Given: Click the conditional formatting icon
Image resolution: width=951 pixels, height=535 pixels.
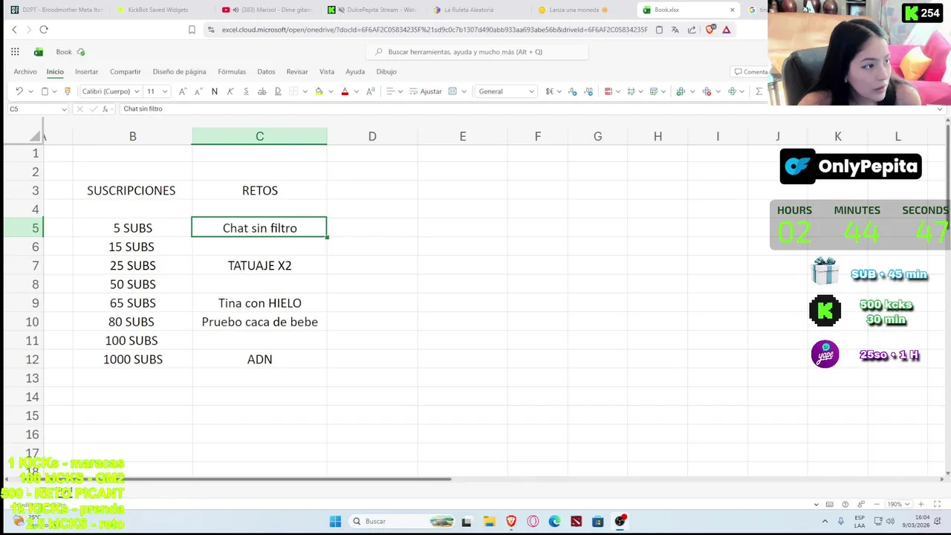Looking at the screenshot, I should pyautogui.click(x=608, y=91).
